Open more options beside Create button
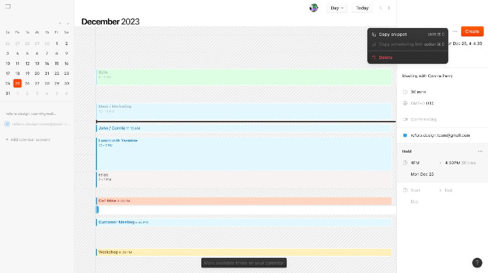This screenshot has height=273, width=488. [454, 32]
